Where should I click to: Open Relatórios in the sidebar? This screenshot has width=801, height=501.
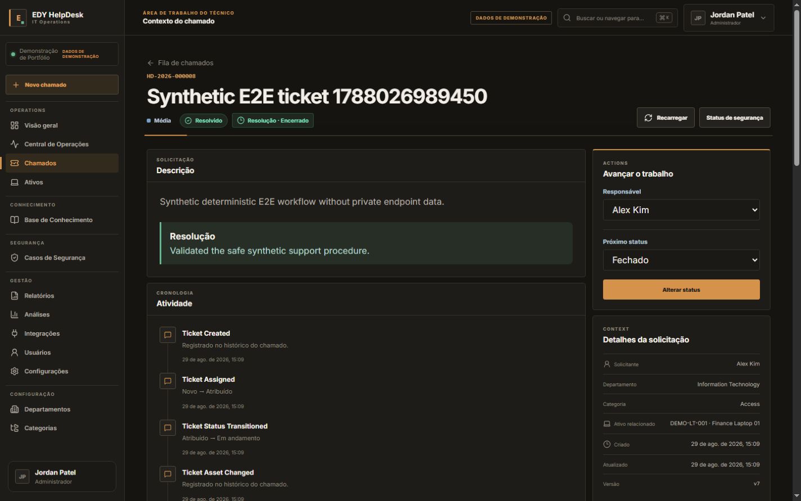pyautogui.click(x=62, y=296)
